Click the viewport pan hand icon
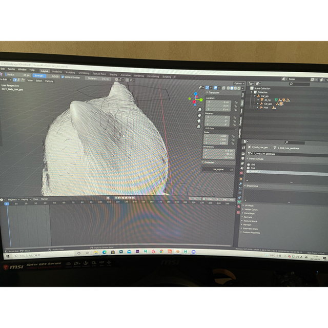This screenshot has width=328, height=328. [199, 115]
